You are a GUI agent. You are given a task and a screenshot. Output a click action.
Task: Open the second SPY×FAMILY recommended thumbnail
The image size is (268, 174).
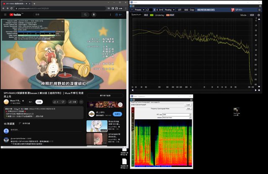coord(97,139)
